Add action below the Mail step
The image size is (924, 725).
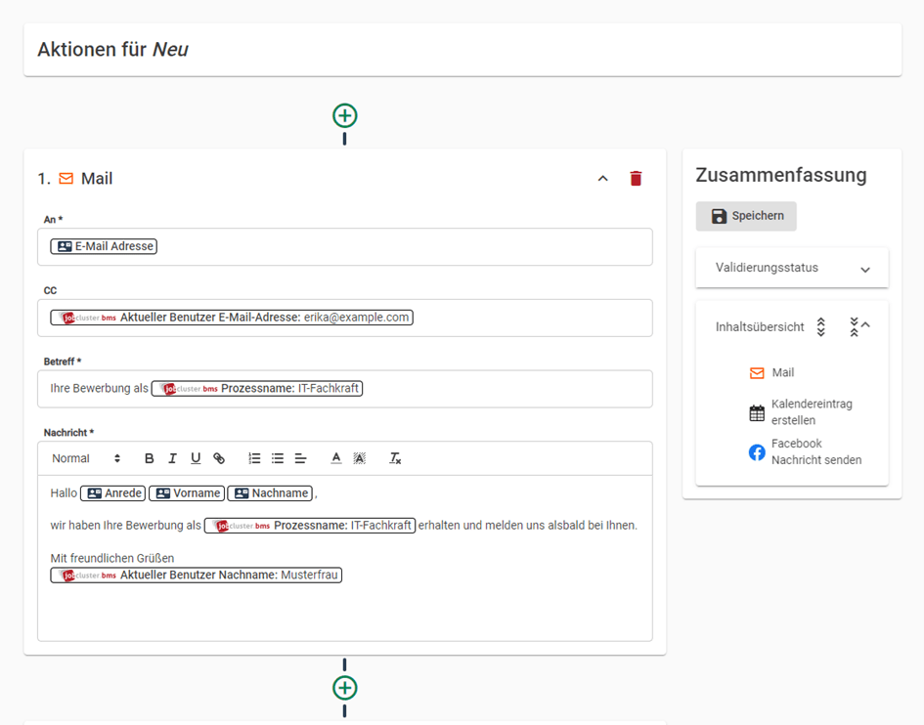click(345, 687)
